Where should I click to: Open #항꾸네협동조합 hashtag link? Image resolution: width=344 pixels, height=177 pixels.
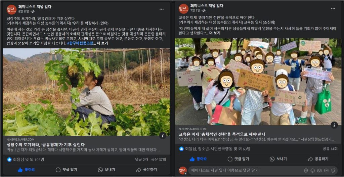point(80,43)
